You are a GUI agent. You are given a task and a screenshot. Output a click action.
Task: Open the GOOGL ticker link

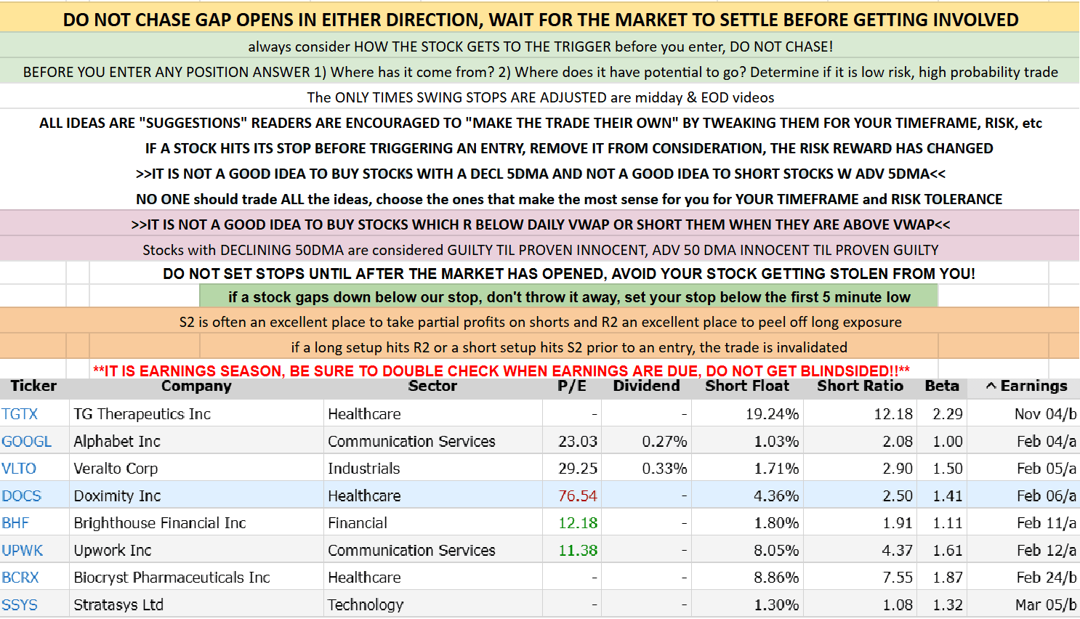tap(27, 442)
